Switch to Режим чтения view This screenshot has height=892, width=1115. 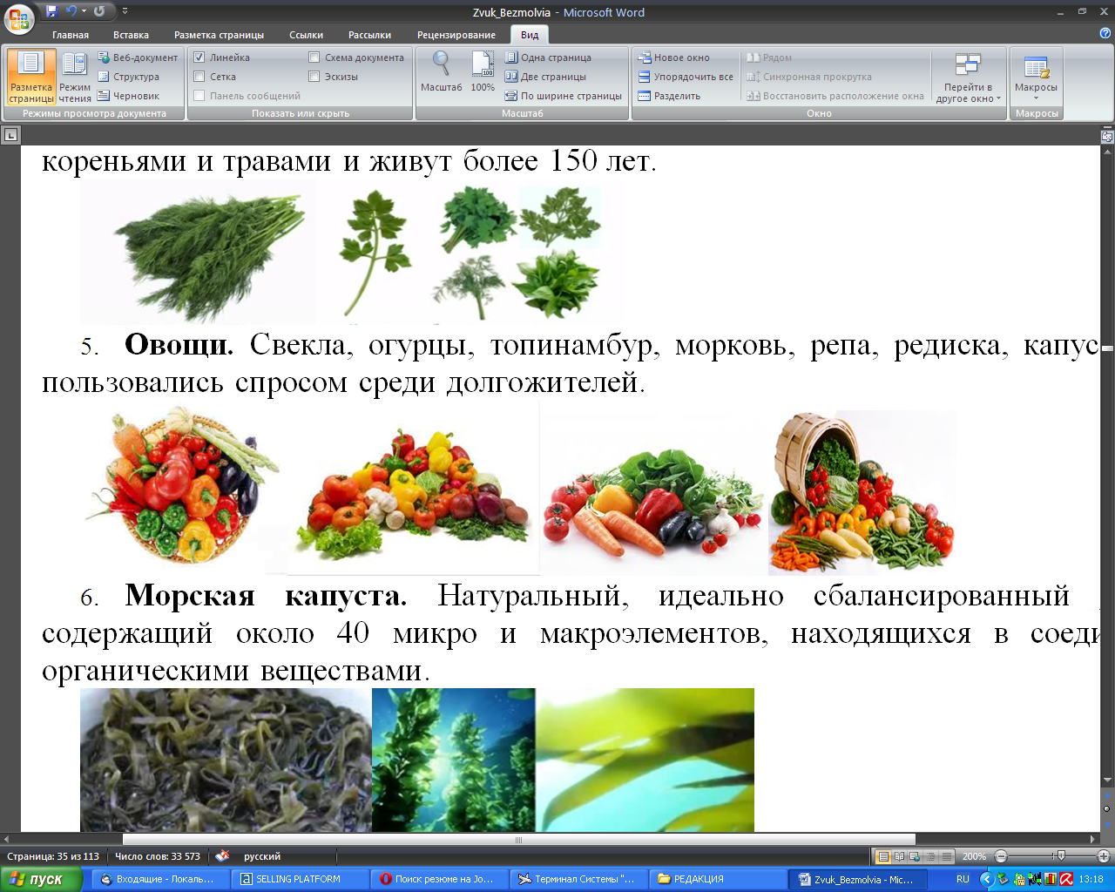click(75, 77)
